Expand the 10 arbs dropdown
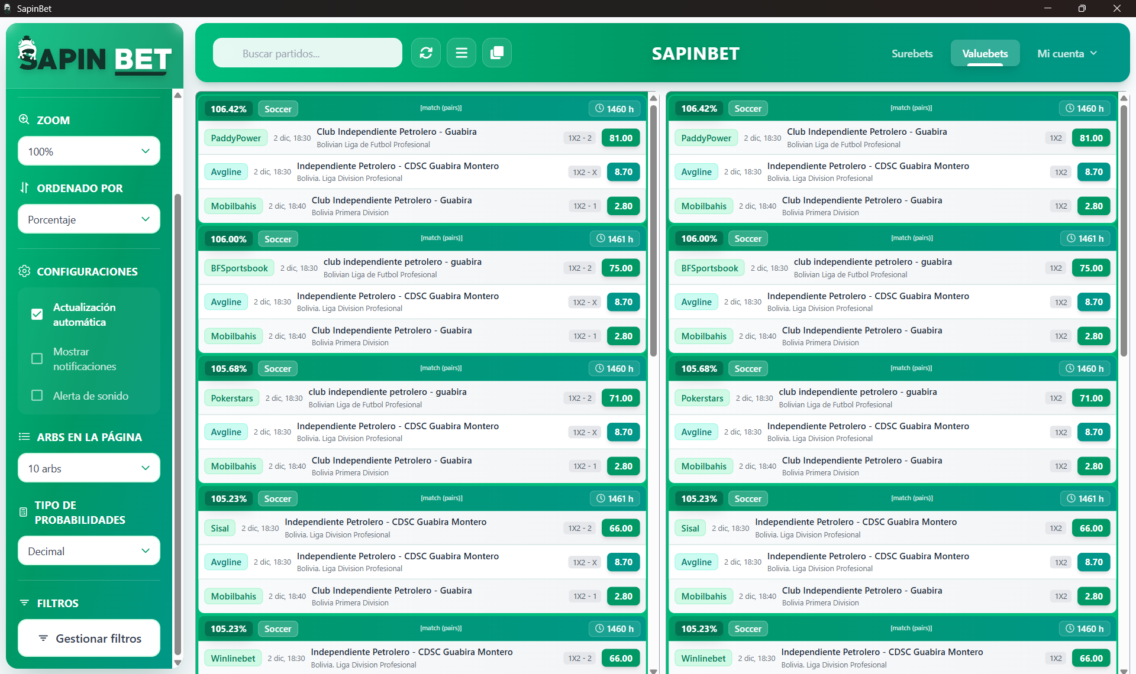 (x=89, y=468)
